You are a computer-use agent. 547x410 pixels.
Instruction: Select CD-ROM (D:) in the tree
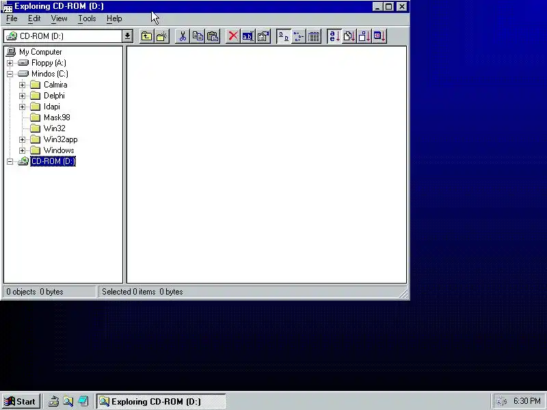[x=53, y=161]
